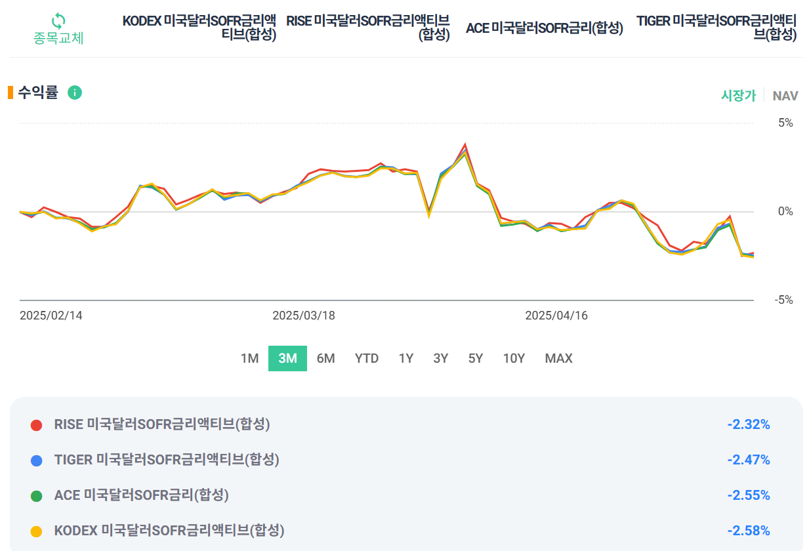Select 시장가 price mode

click(x=740, y=95)
